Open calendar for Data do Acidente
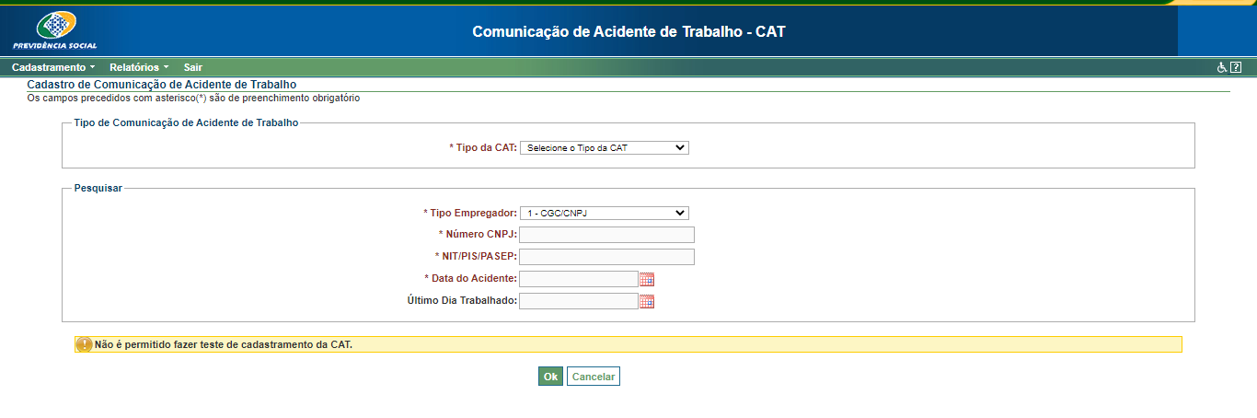 coord(647,279)
